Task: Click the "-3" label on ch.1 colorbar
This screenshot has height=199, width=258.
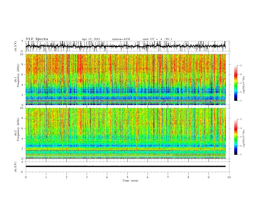Action: [x=240, y=65]
